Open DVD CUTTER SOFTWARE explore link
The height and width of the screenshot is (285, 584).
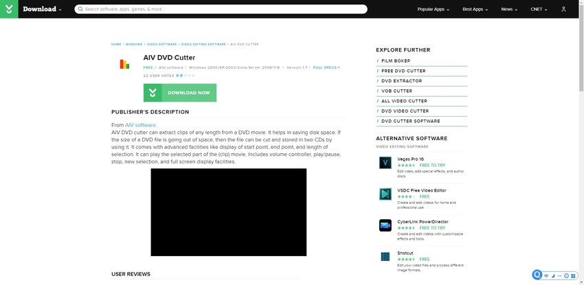410,121
